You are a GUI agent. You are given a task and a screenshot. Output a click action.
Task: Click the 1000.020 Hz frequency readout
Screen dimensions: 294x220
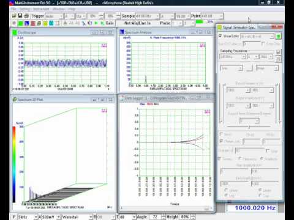pos(255,208)
